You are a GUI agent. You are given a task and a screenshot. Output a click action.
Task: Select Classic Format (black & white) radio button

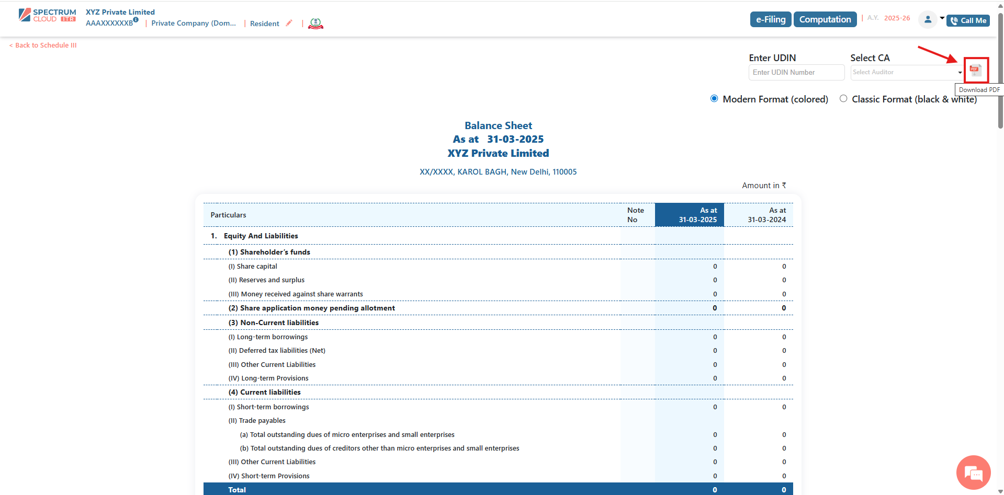click(843, 99)
